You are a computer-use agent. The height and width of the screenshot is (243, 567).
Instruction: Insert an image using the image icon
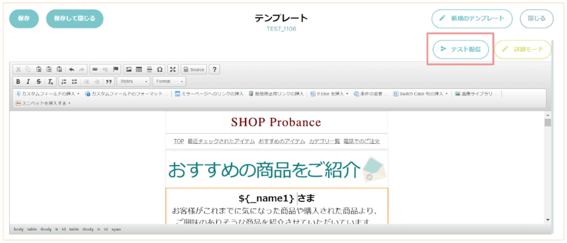click(128, 69)
